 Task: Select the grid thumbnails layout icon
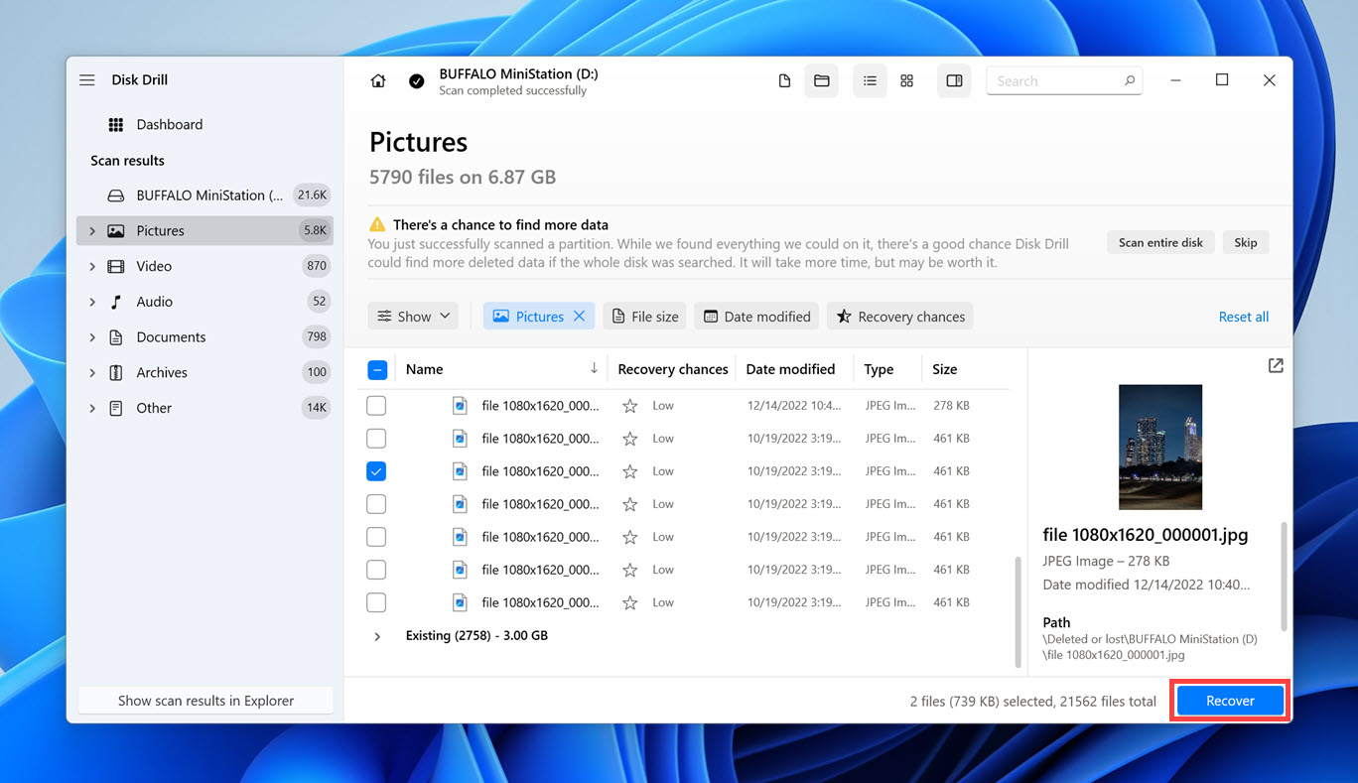click(907, 81)
